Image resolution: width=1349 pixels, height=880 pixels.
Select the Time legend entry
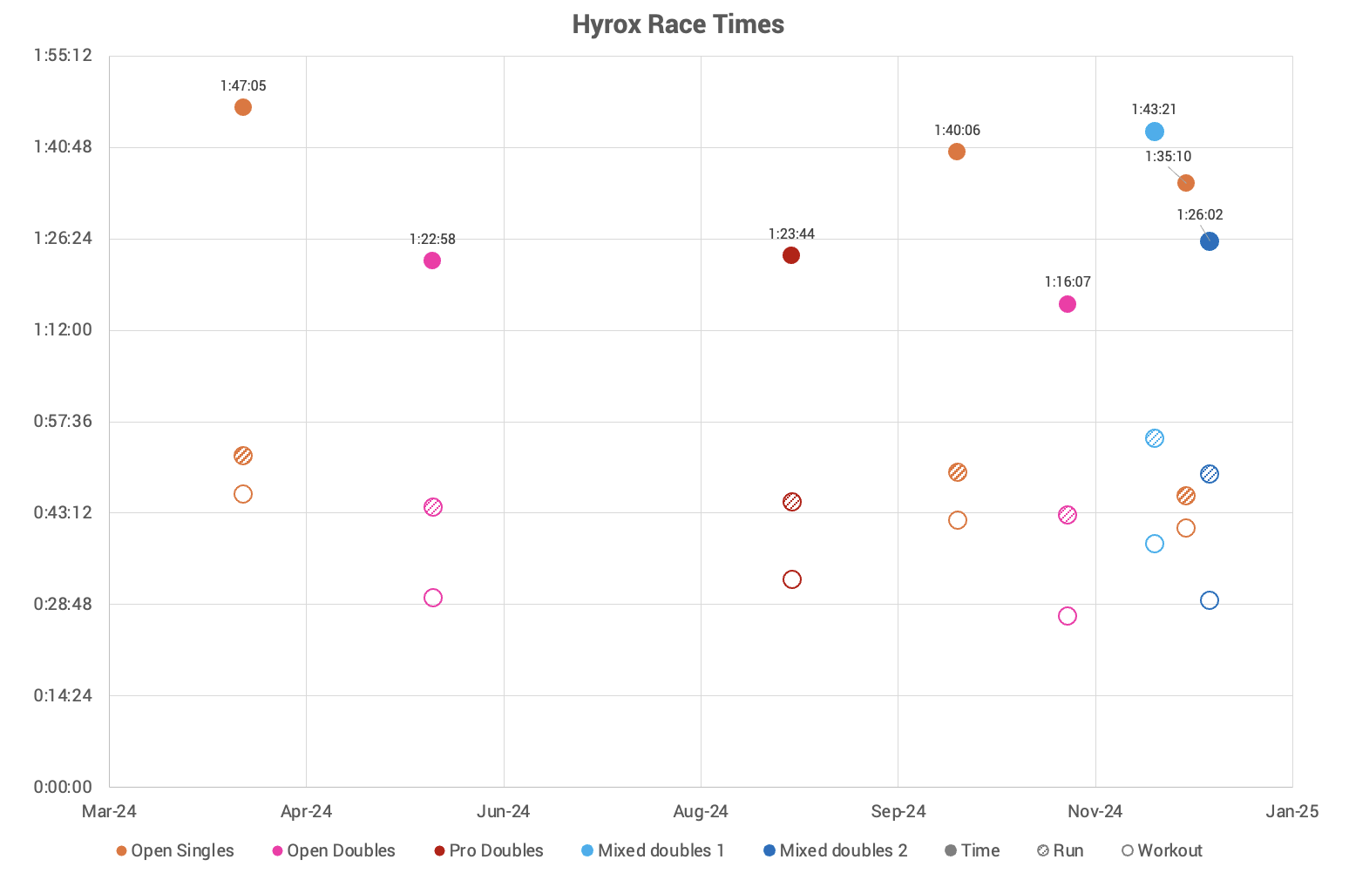point(973,850)
